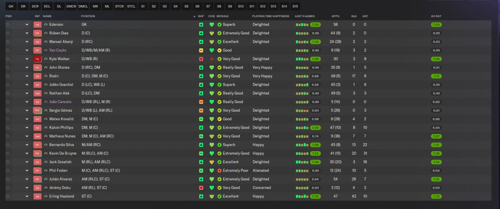The width and height of the screenshot is (500, 209).
Task: Open the position dropdown arrow for Bernardo Silva
Action: [27, 145]
